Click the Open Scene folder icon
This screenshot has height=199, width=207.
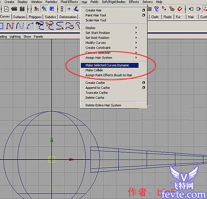coord(14,9)
